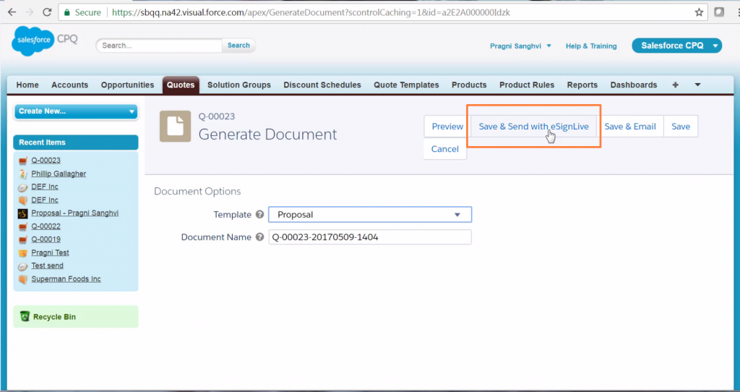740x392 pixels.
Task: Open the Products tab
Action: [469, 85]
